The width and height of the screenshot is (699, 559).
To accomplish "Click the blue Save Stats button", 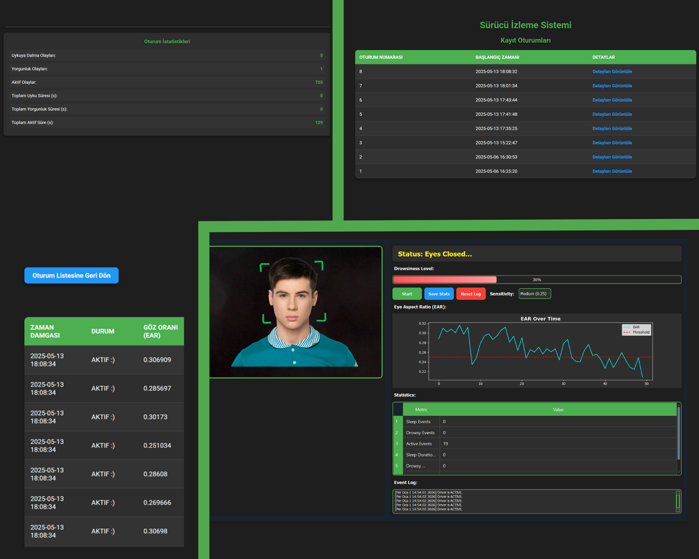I will [439, 294].
